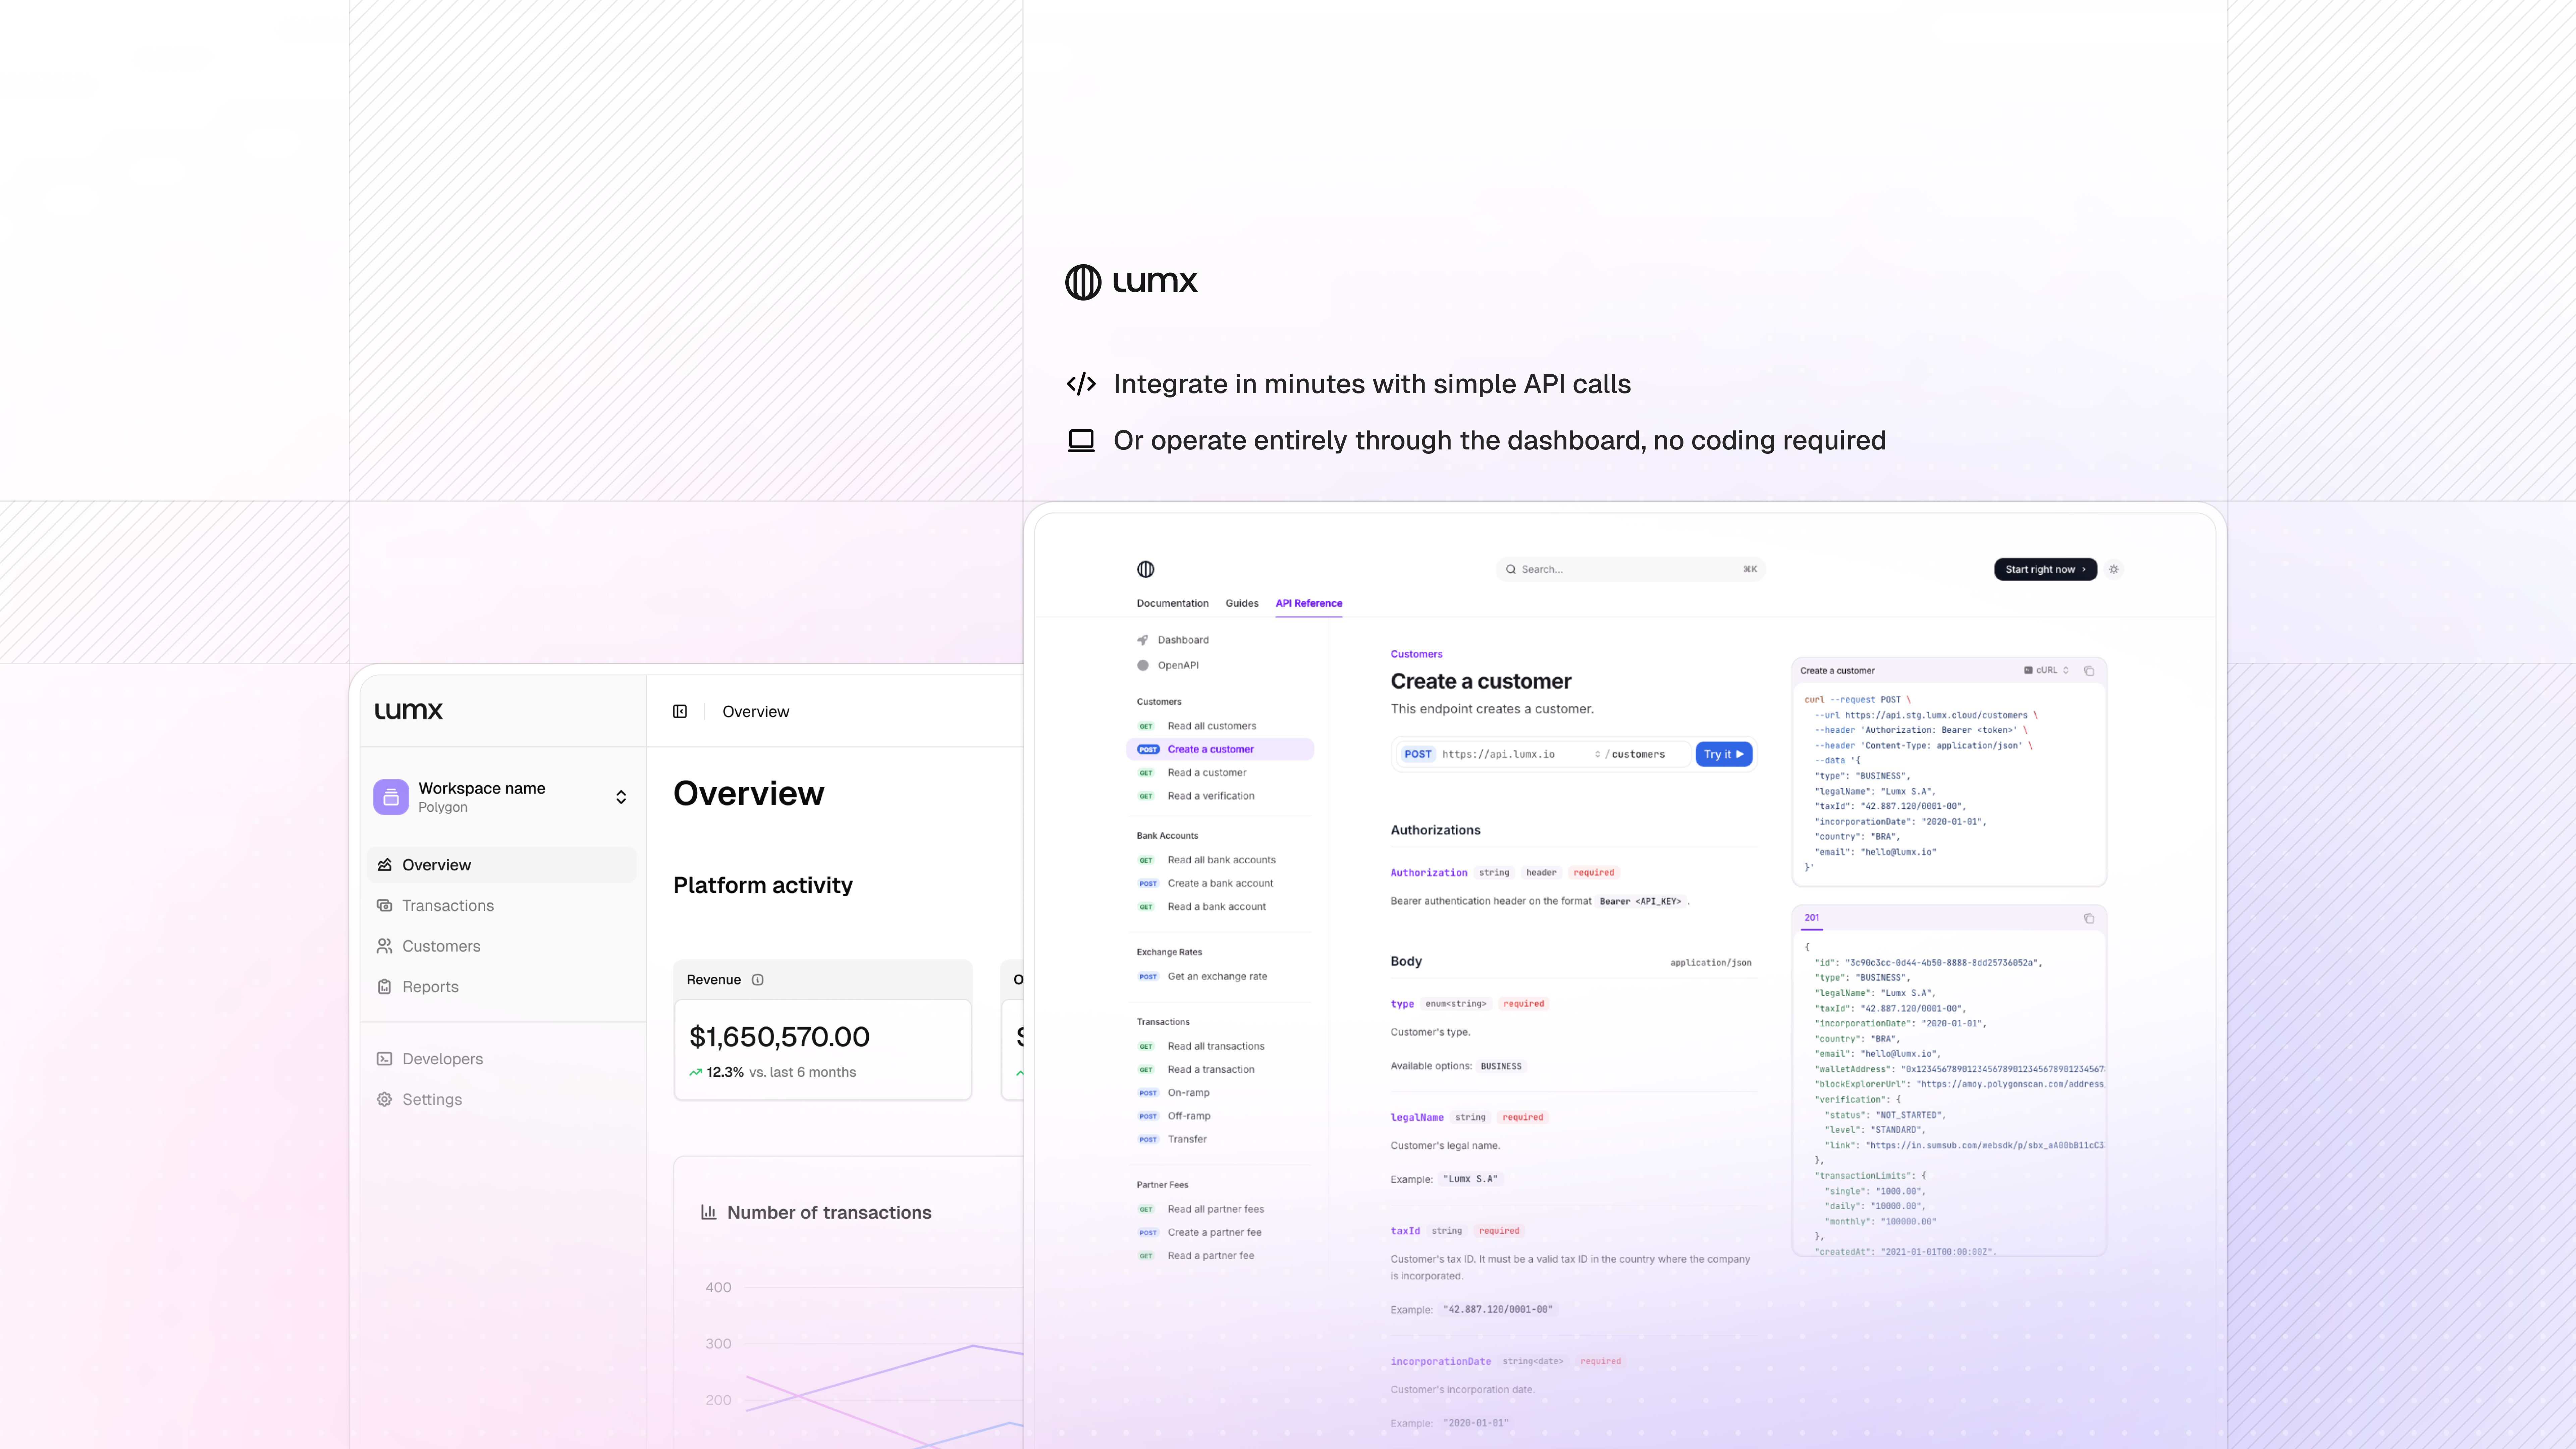
Task: Click the purple workspace avatar icon
Action: click(x=391, y=797)
